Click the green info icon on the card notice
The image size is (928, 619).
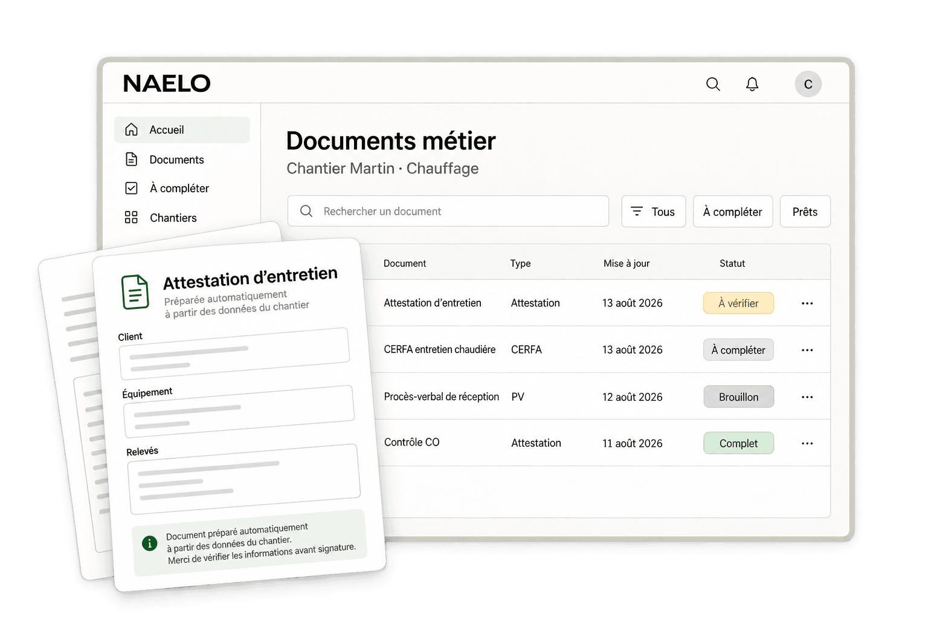tap(150, 543)
